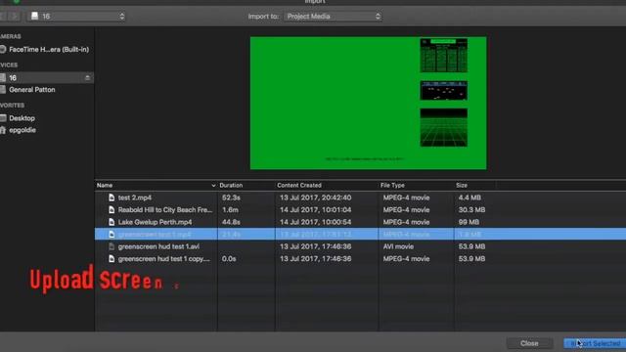Click General Patton drive icon
626x352 pixels.
[3, 90]
